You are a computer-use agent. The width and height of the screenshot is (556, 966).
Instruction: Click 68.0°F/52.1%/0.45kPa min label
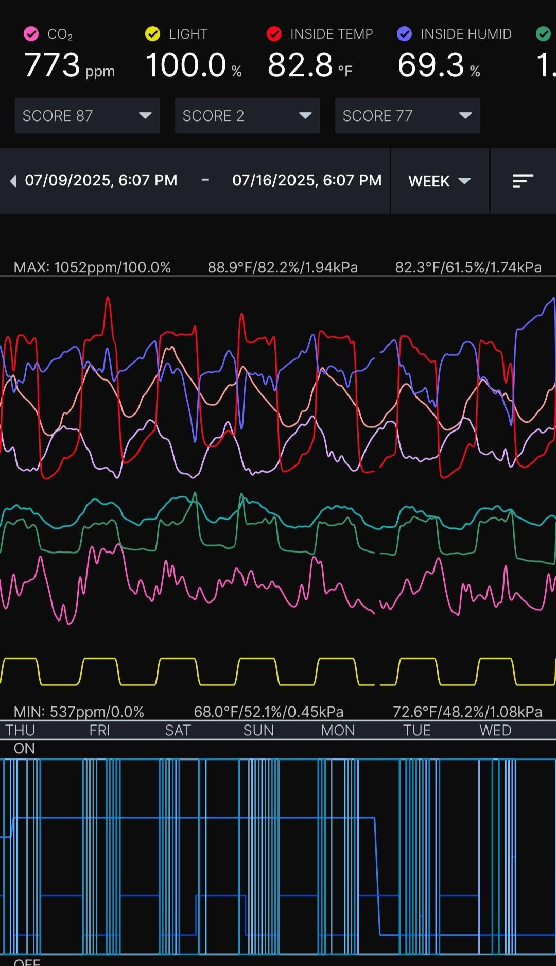click(x=268, y=712)
